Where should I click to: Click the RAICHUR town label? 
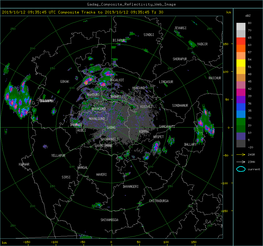(215, 78)
